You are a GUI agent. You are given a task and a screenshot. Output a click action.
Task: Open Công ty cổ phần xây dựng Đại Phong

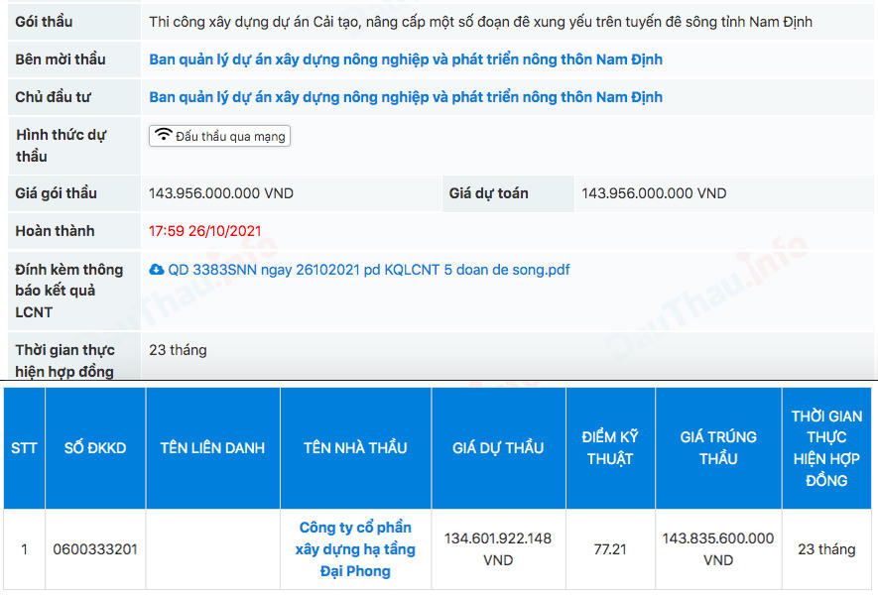[355, 549]
